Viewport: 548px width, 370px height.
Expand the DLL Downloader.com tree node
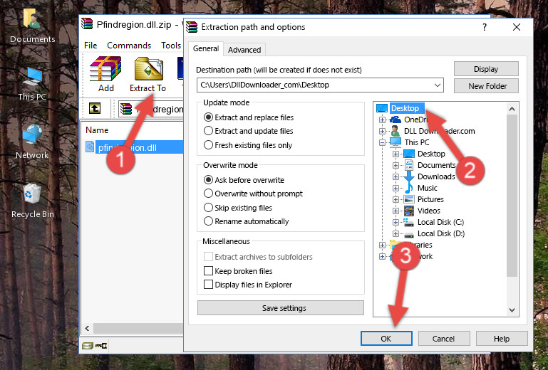[x=382, y=131]
